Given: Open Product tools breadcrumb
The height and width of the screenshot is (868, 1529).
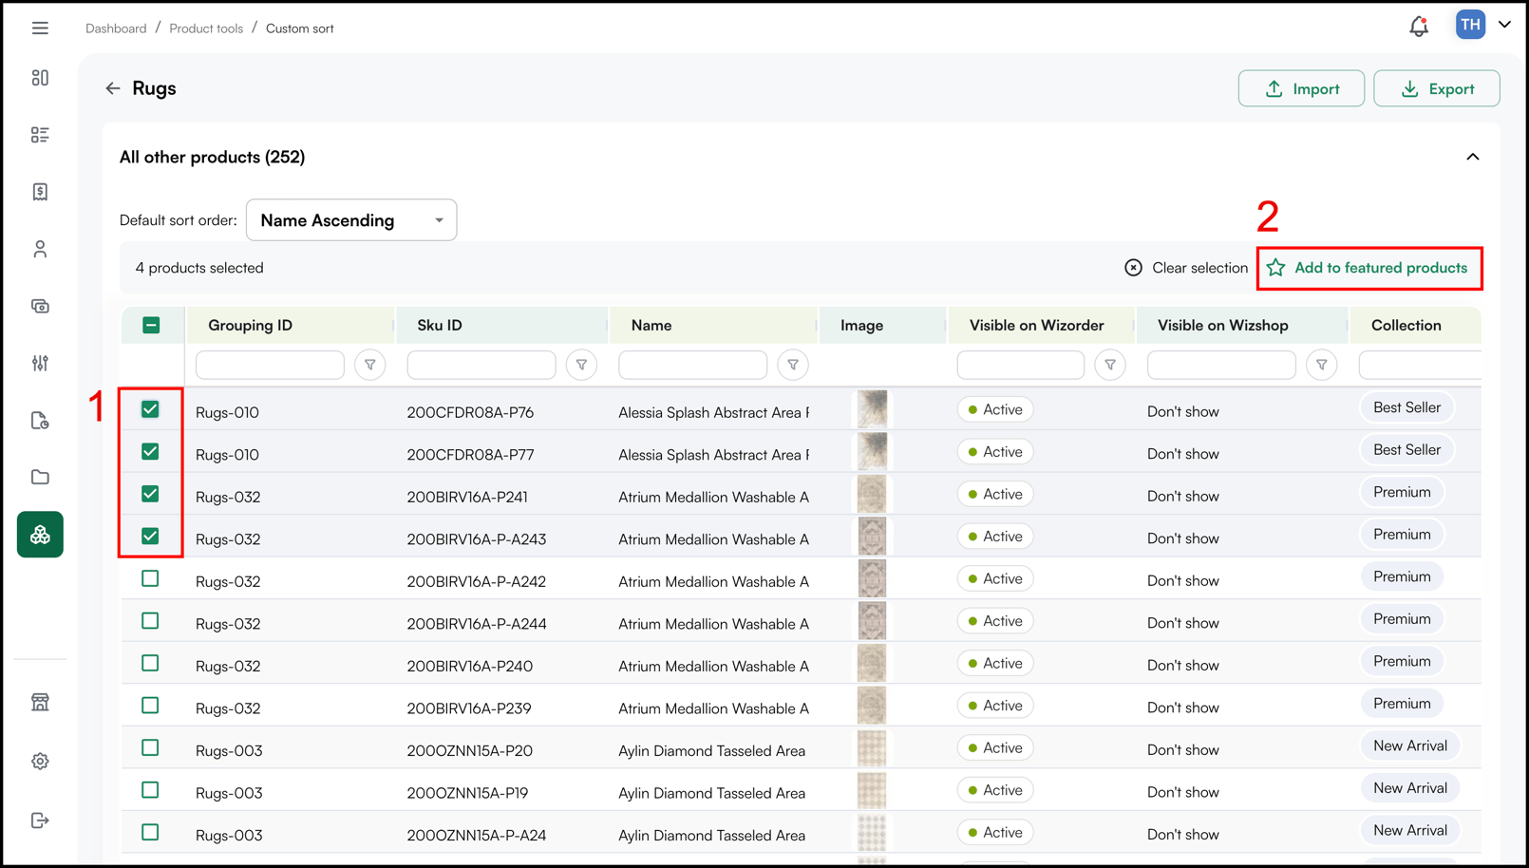Looking at the screenshot, I should click(x=206, y=28).
